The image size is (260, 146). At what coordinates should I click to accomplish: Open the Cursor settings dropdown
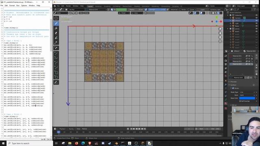pos(193,10)
